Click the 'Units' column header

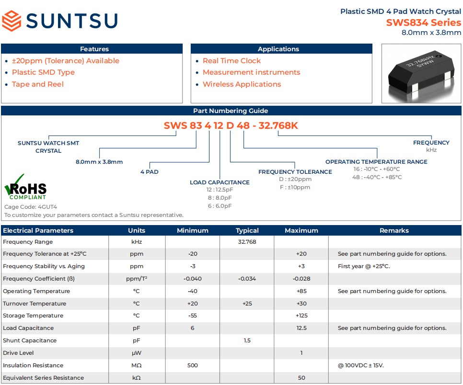click(137, 230)
